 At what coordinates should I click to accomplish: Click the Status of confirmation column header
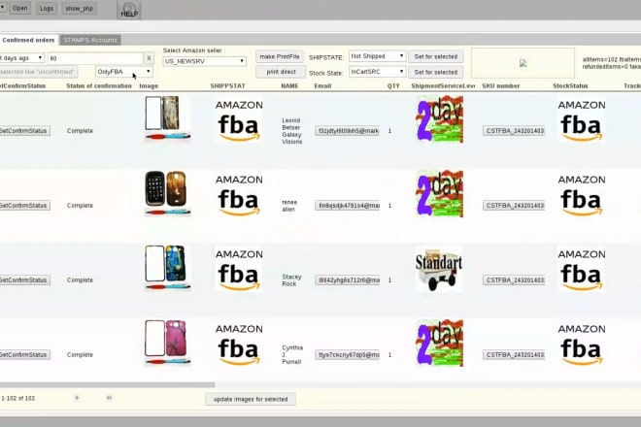coord(99,85)
